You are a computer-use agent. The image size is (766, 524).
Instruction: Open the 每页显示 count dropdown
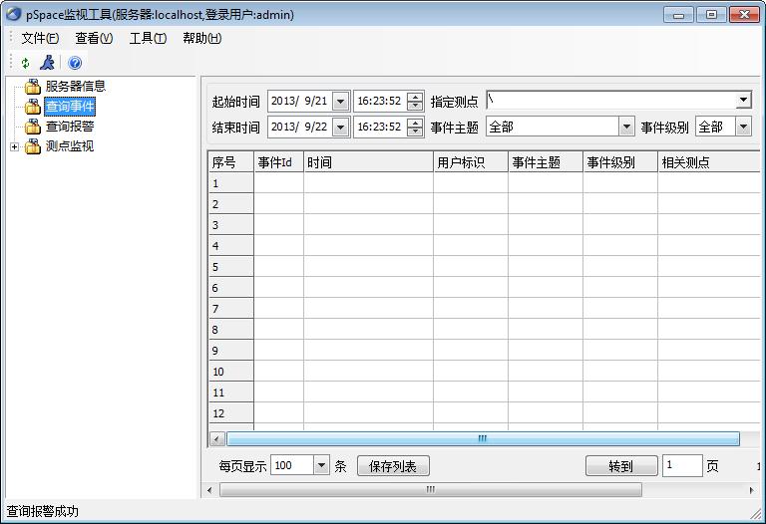321,465
